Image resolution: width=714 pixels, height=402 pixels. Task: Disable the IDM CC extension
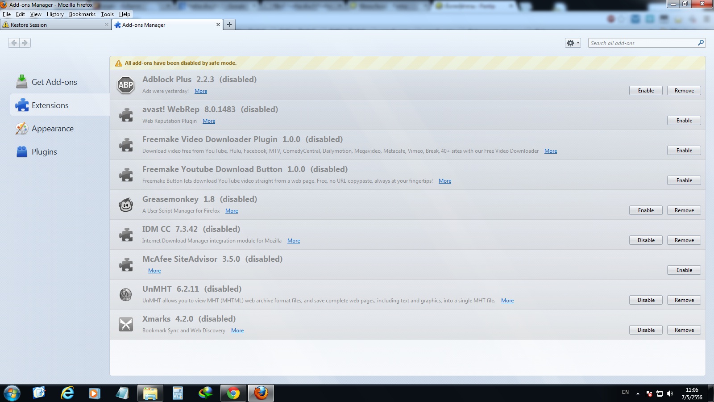coord(646,240)
